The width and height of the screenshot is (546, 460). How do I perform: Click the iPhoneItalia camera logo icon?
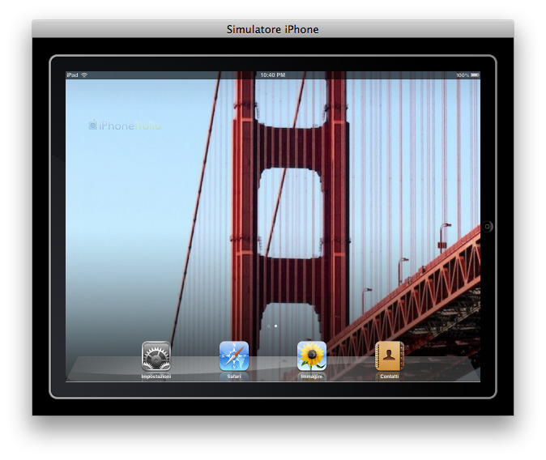(92, 126)
